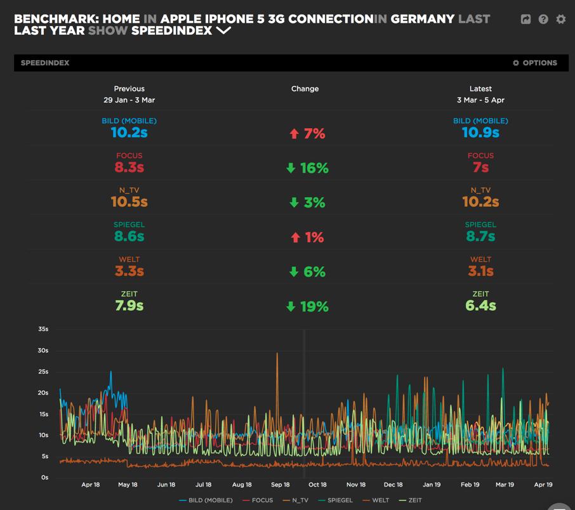The height and width of the screenshot is (510, 575).
Task: Click the 0s label on the y-axis
Action: pyautogui.click(x=44, y=478)
